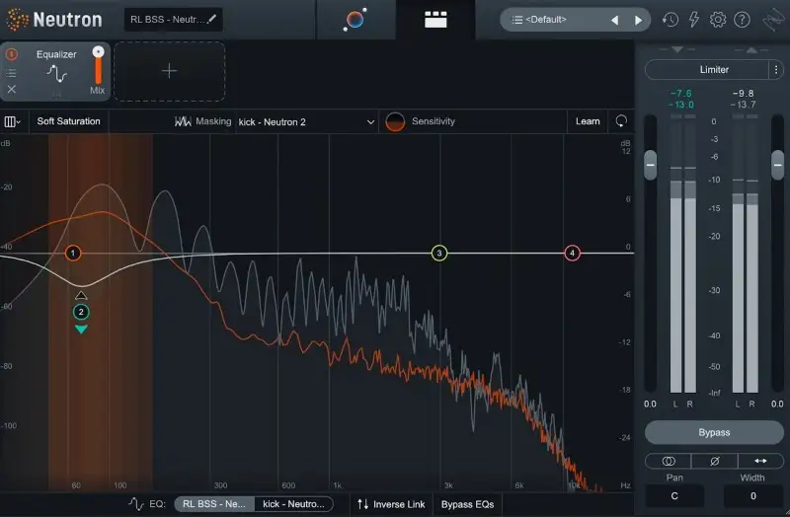The height and width of the screenshot is (517, 790).
Task: Open the undo history clock icon
Action: pyautogui.click(x=671, y=20)
